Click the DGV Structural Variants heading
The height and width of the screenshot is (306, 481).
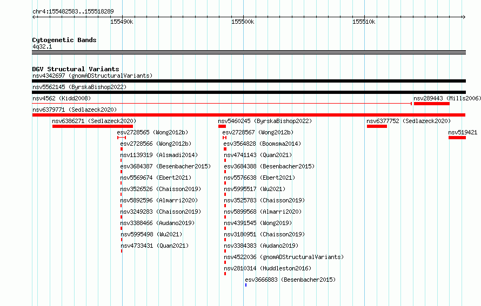pyautogui.click(x=76, y=69)
